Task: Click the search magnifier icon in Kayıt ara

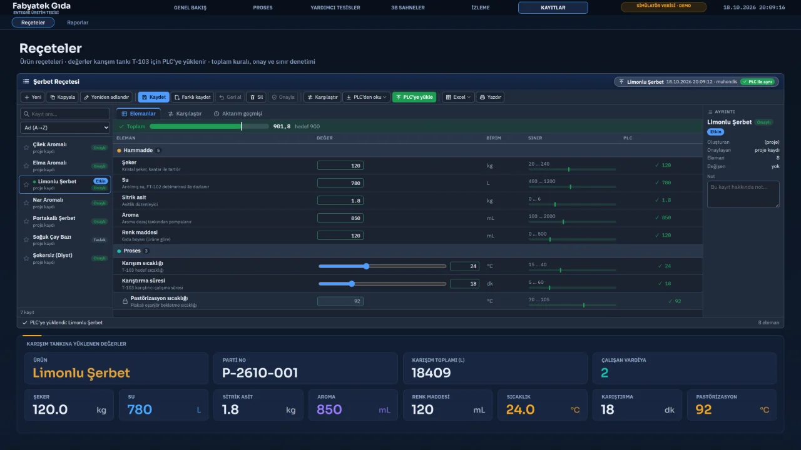Action: pyautogui.click(x=26, y=114)
